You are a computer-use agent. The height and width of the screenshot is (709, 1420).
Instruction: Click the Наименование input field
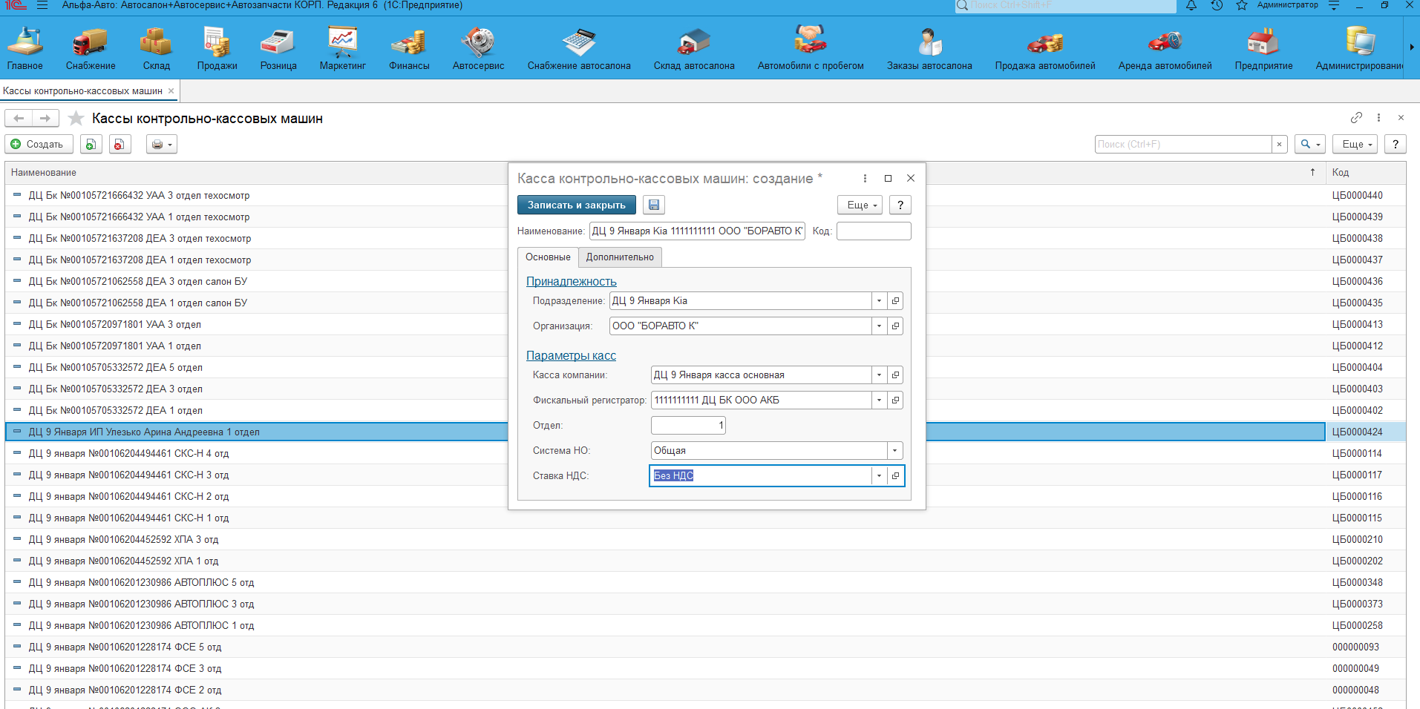[697, 231]
